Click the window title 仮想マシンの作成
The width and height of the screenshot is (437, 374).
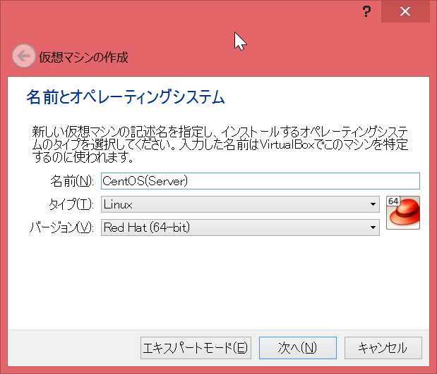83,57
